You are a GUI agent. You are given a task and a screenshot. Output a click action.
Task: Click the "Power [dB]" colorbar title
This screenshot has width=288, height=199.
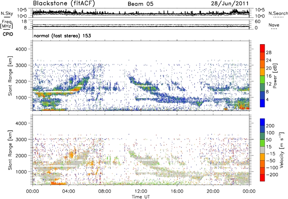(275, 76)
